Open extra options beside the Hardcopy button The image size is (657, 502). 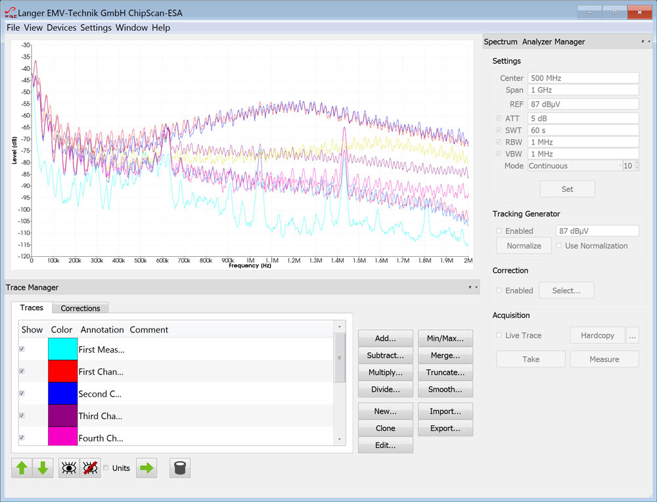coord(633,335)
